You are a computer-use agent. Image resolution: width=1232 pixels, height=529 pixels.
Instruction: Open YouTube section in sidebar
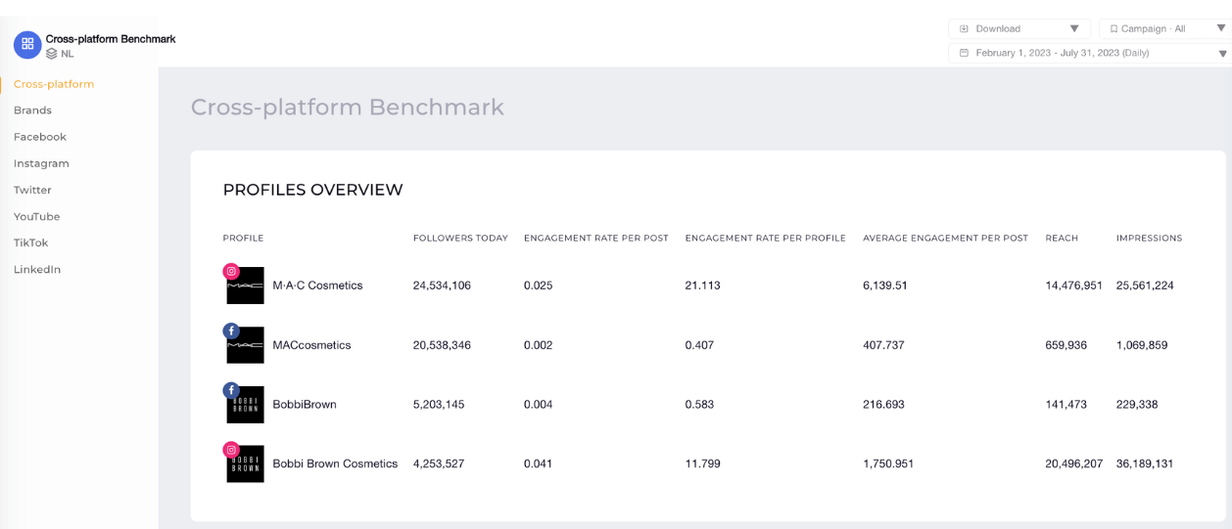pyautogui.click(x=36, y=216)
